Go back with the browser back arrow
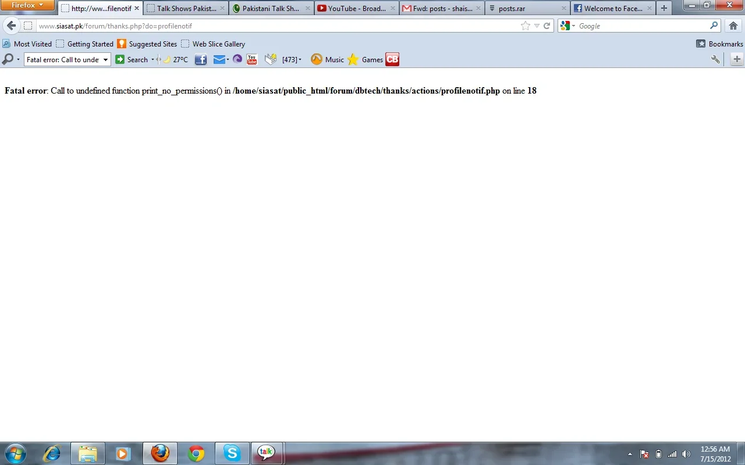Image resolution: width=745 pixels, height=465 pixels. 11,26
